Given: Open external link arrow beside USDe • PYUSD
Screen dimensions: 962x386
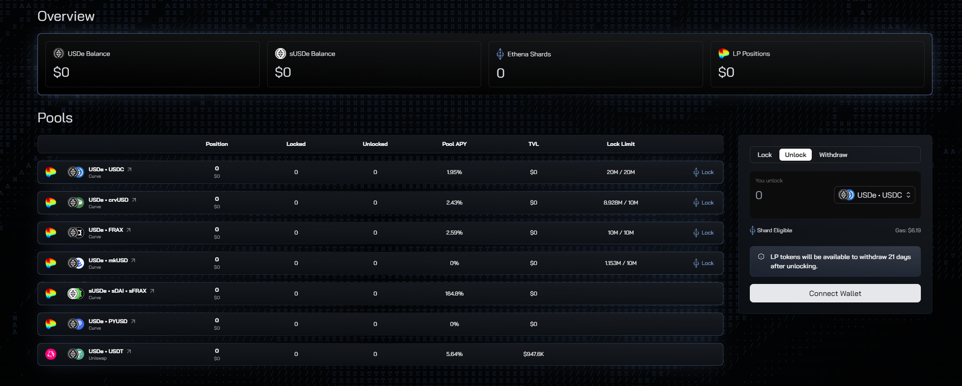Looking at the screenshot, I should click(x=133, y=321).
